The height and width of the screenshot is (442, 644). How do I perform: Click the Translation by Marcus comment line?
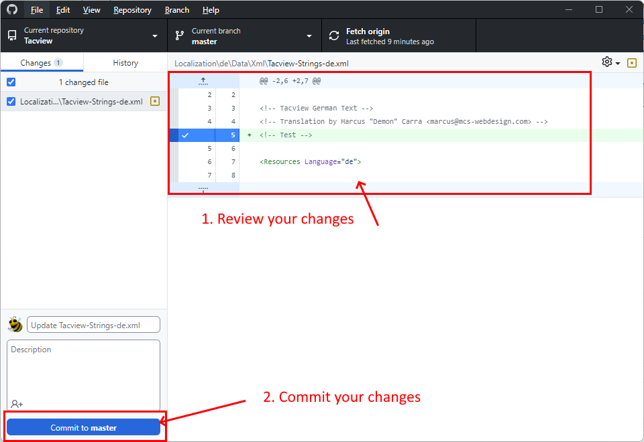click(403, 121)
